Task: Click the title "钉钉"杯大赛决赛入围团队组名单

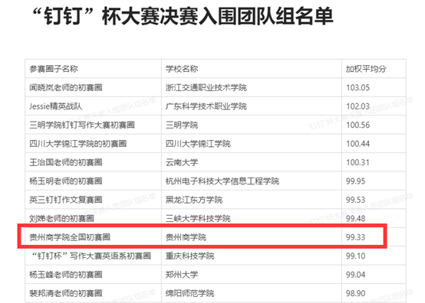Action: tap(183, 16)
